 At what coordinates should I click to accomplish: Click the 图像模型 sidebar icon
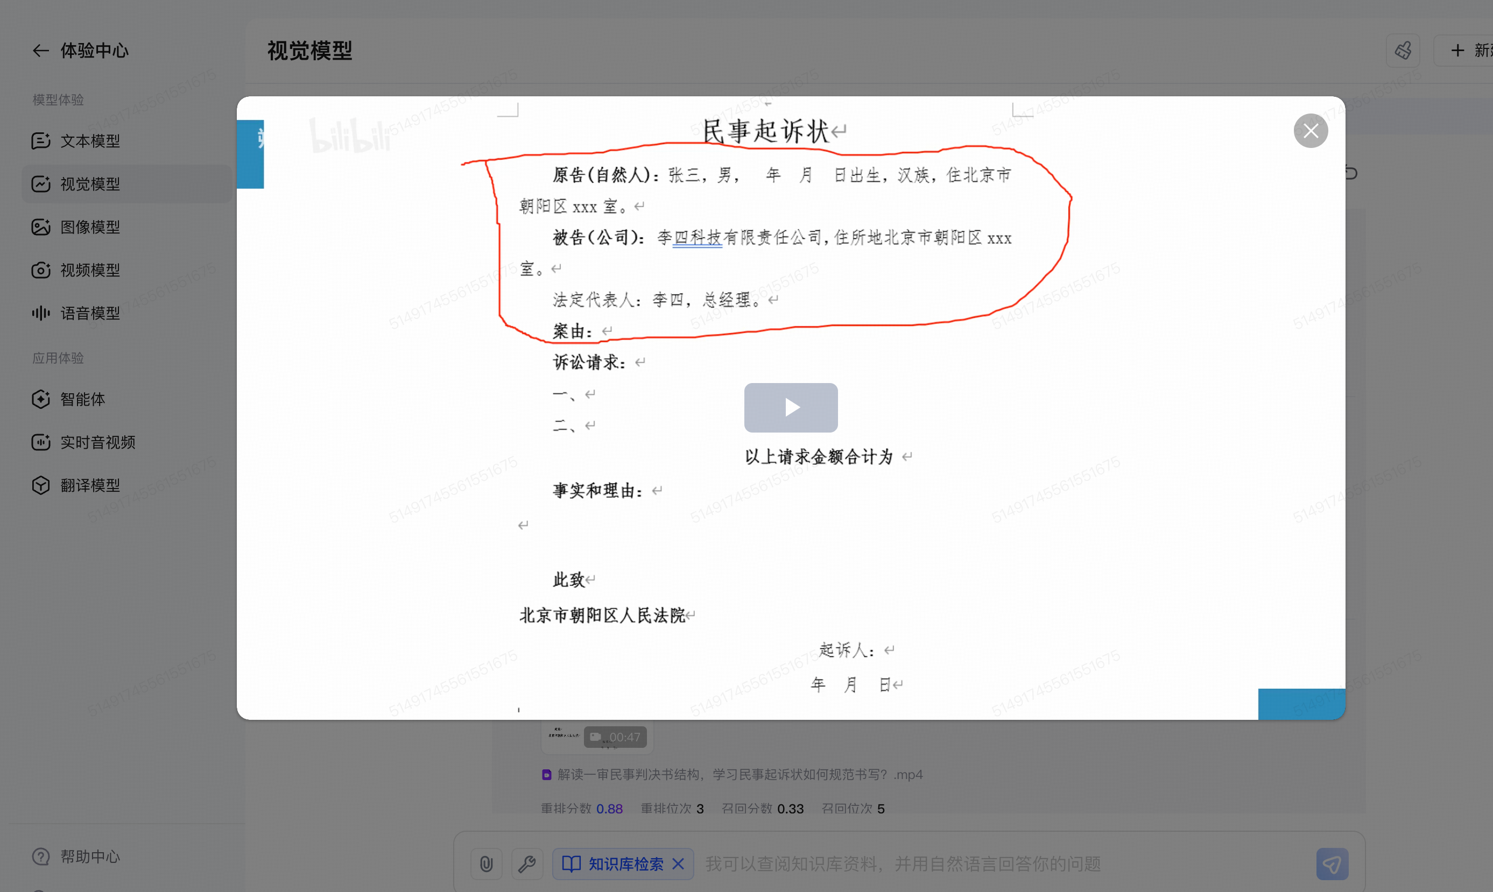coord(41,227)
